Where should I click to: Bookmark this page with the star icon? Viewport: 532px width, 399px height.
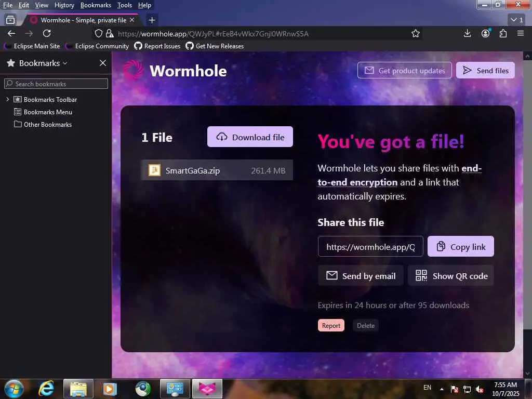click(415, 33)
